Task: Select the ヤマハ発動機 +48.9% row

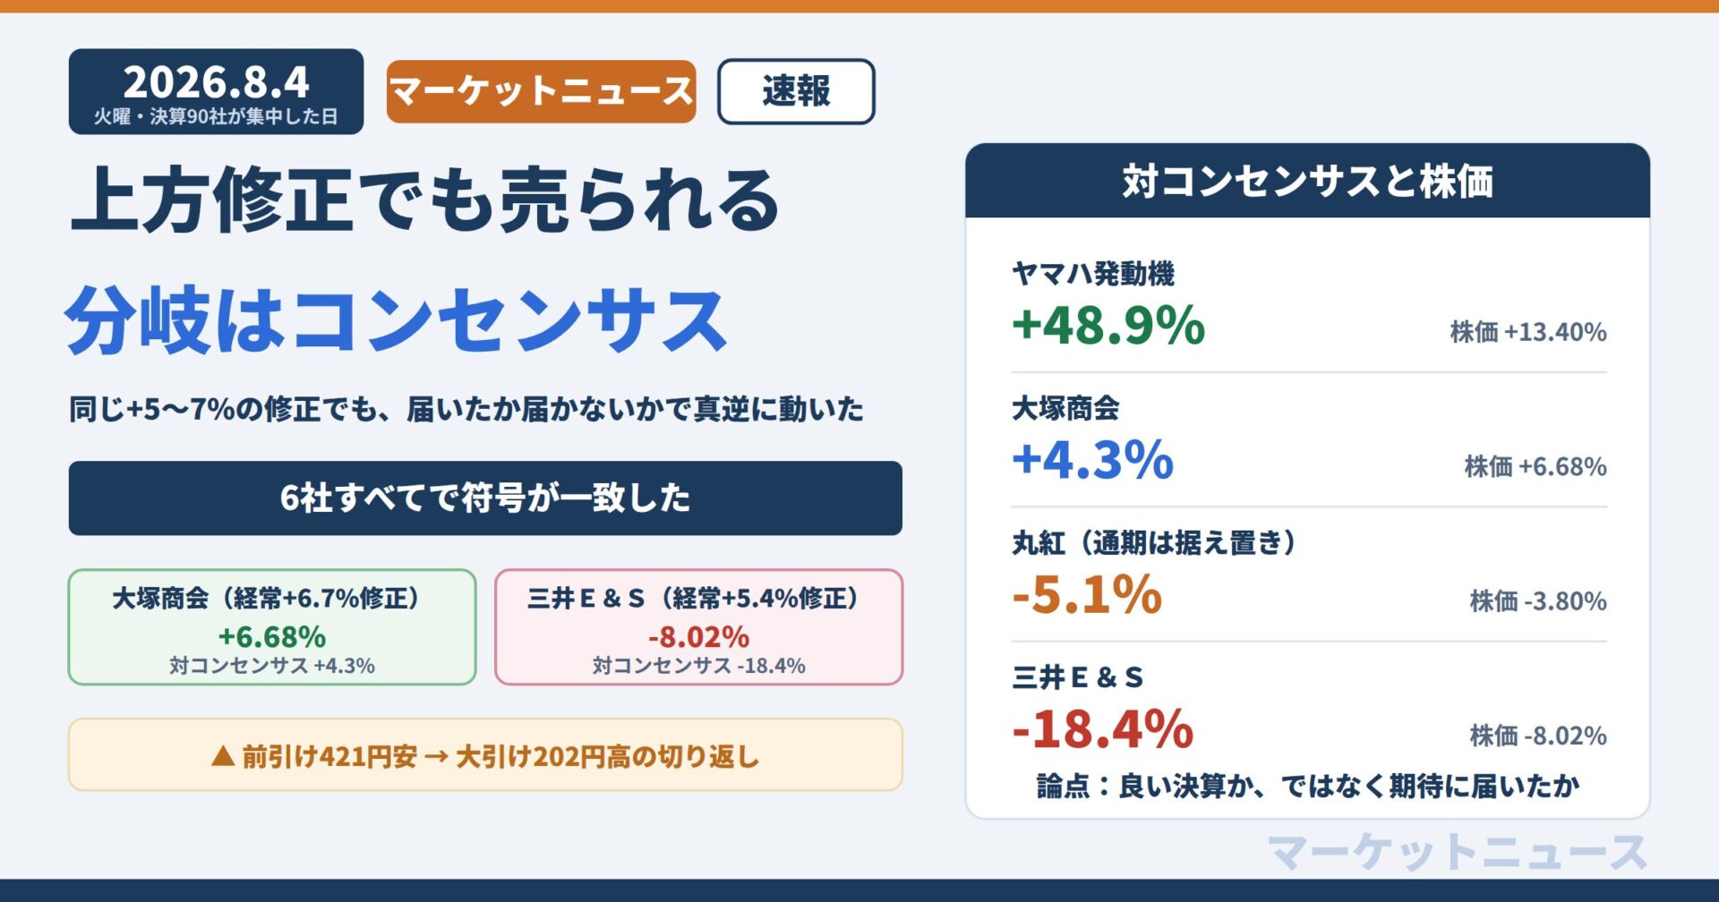Action: click(x=1309, y=305)
